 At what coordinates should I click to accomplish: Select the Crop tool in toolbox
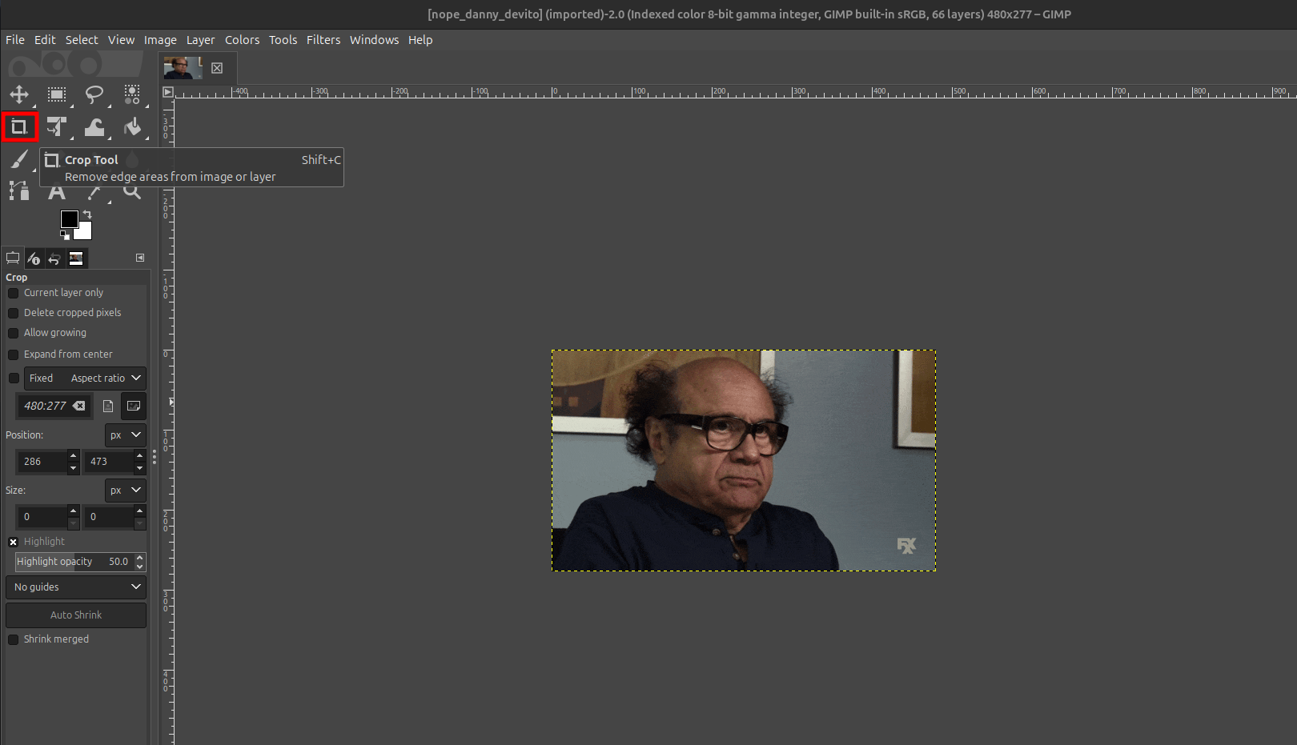pyautogui.click(x=19, y=127)
